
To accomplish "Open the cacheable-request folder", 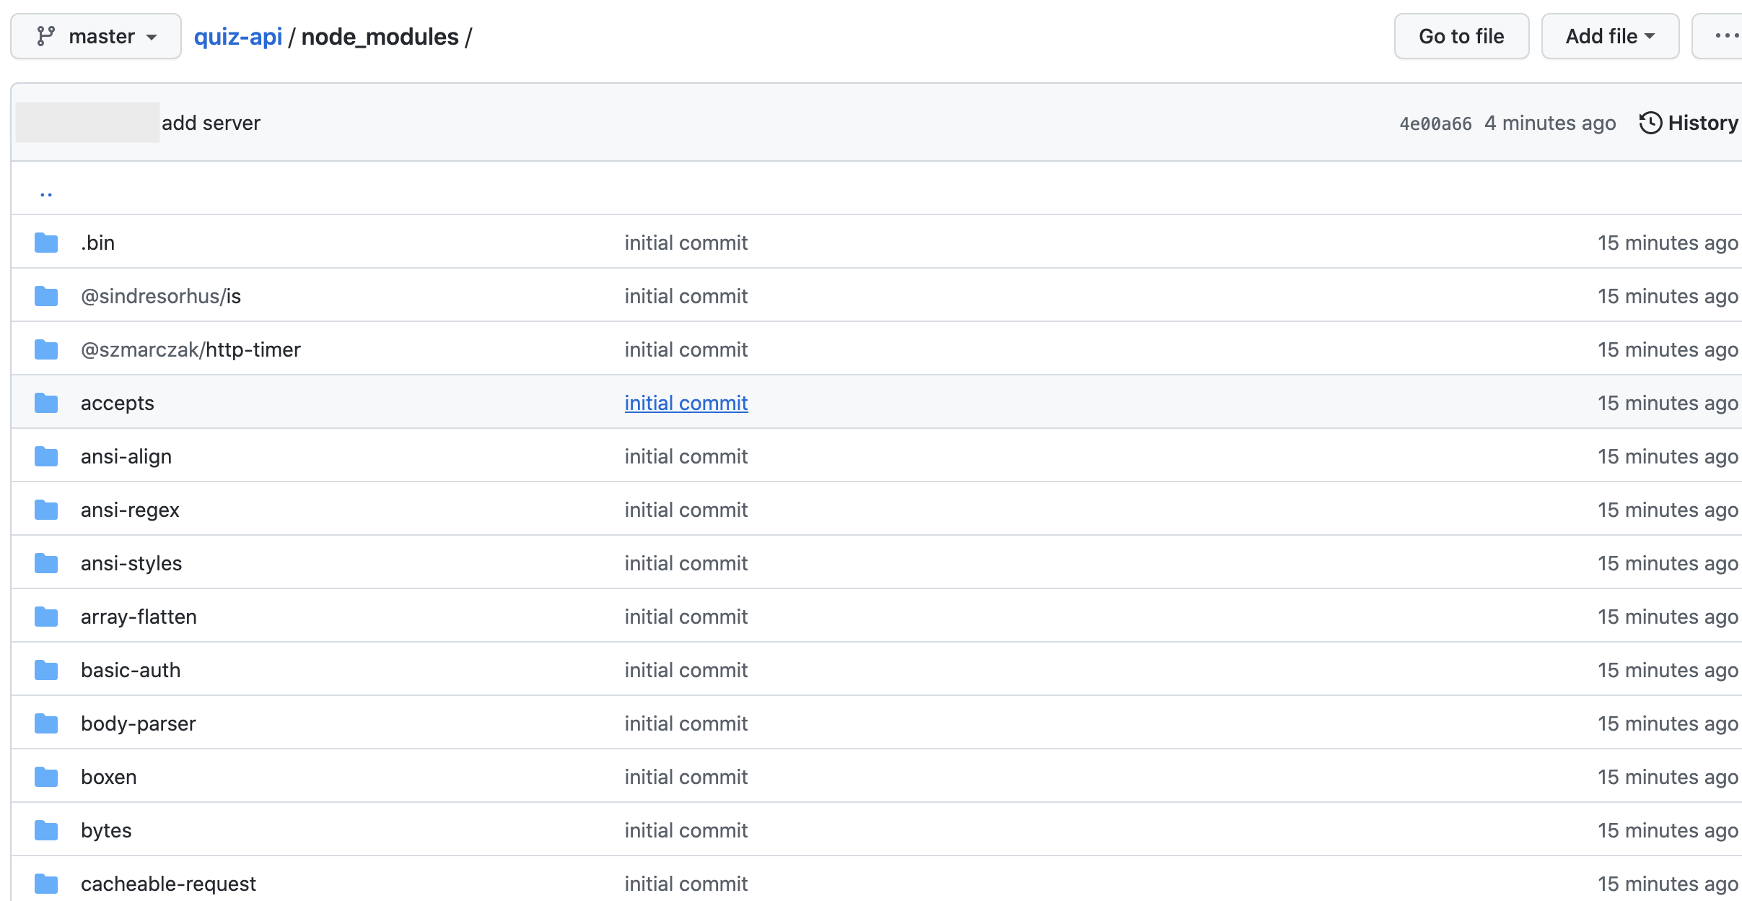I will tap(168, 884).
